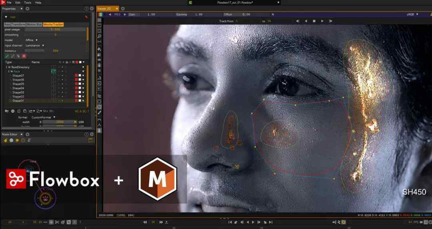Open the sRGB colorspace dropdown
Screen dimensions: 432x229
(x=412, y=14)
